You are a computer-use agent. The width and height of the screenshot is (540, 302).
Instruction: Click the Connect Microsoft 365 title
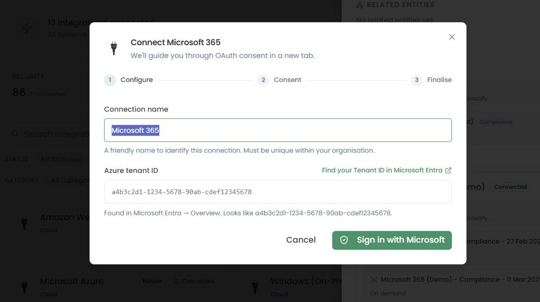click(x=175, y=42)
